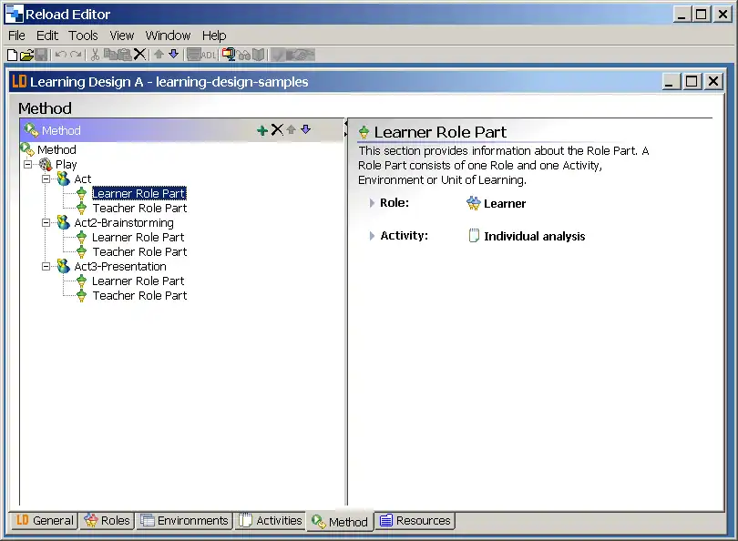The image size is (738, 541).
Task: Collapse the Act2-Brainstorming tree node
Action: point(46,223)
